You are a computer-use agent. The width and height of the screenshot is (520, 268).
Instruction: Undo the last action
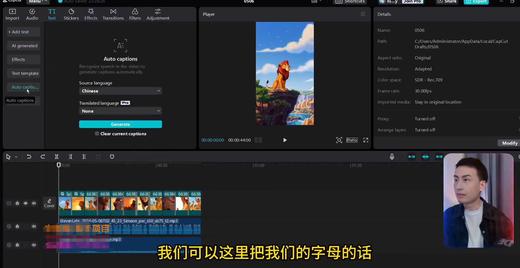click(x=29, y=157)
